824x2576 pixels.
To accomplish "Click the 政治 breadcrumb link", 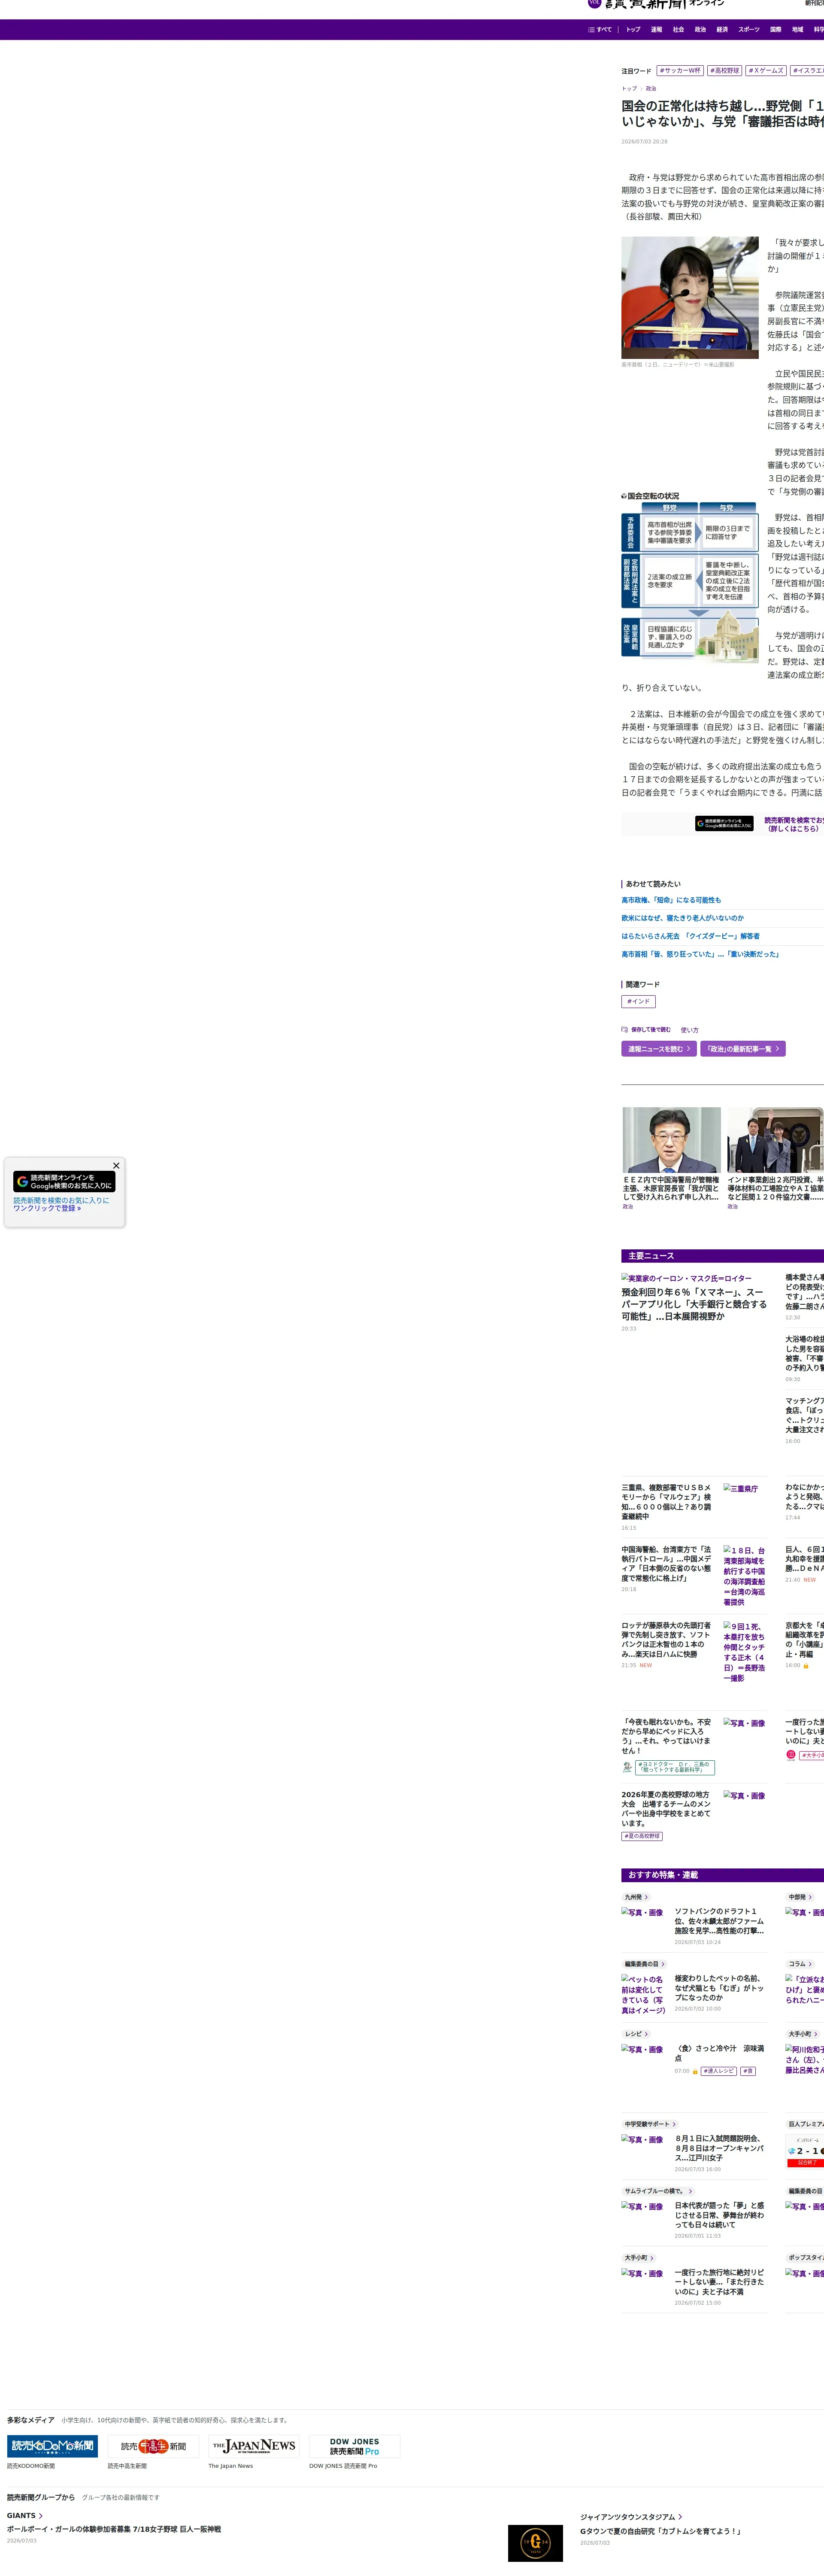I will 651,89.
